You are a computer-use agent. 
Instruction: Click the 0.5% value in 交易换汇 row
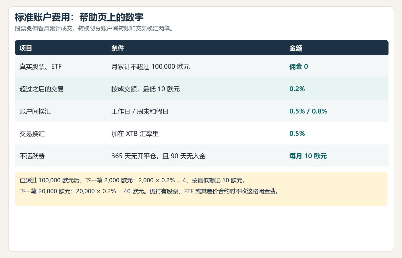[297, 134]
